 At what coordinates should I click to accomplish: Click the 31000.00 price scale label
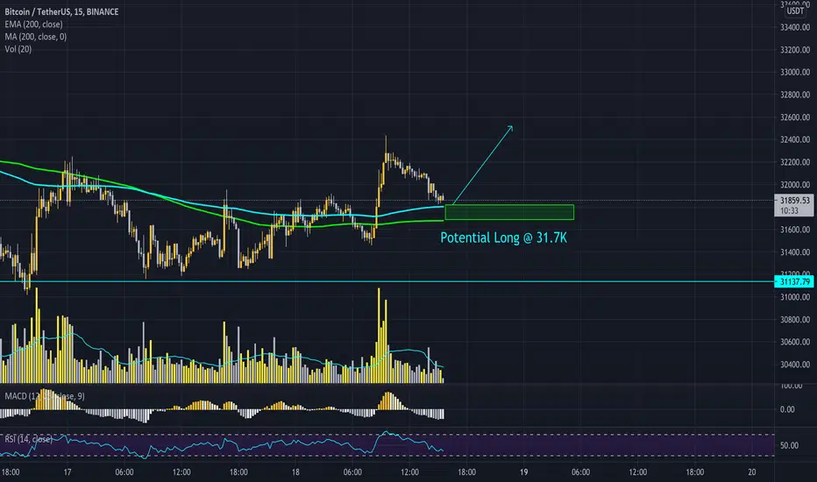(795, 297)
